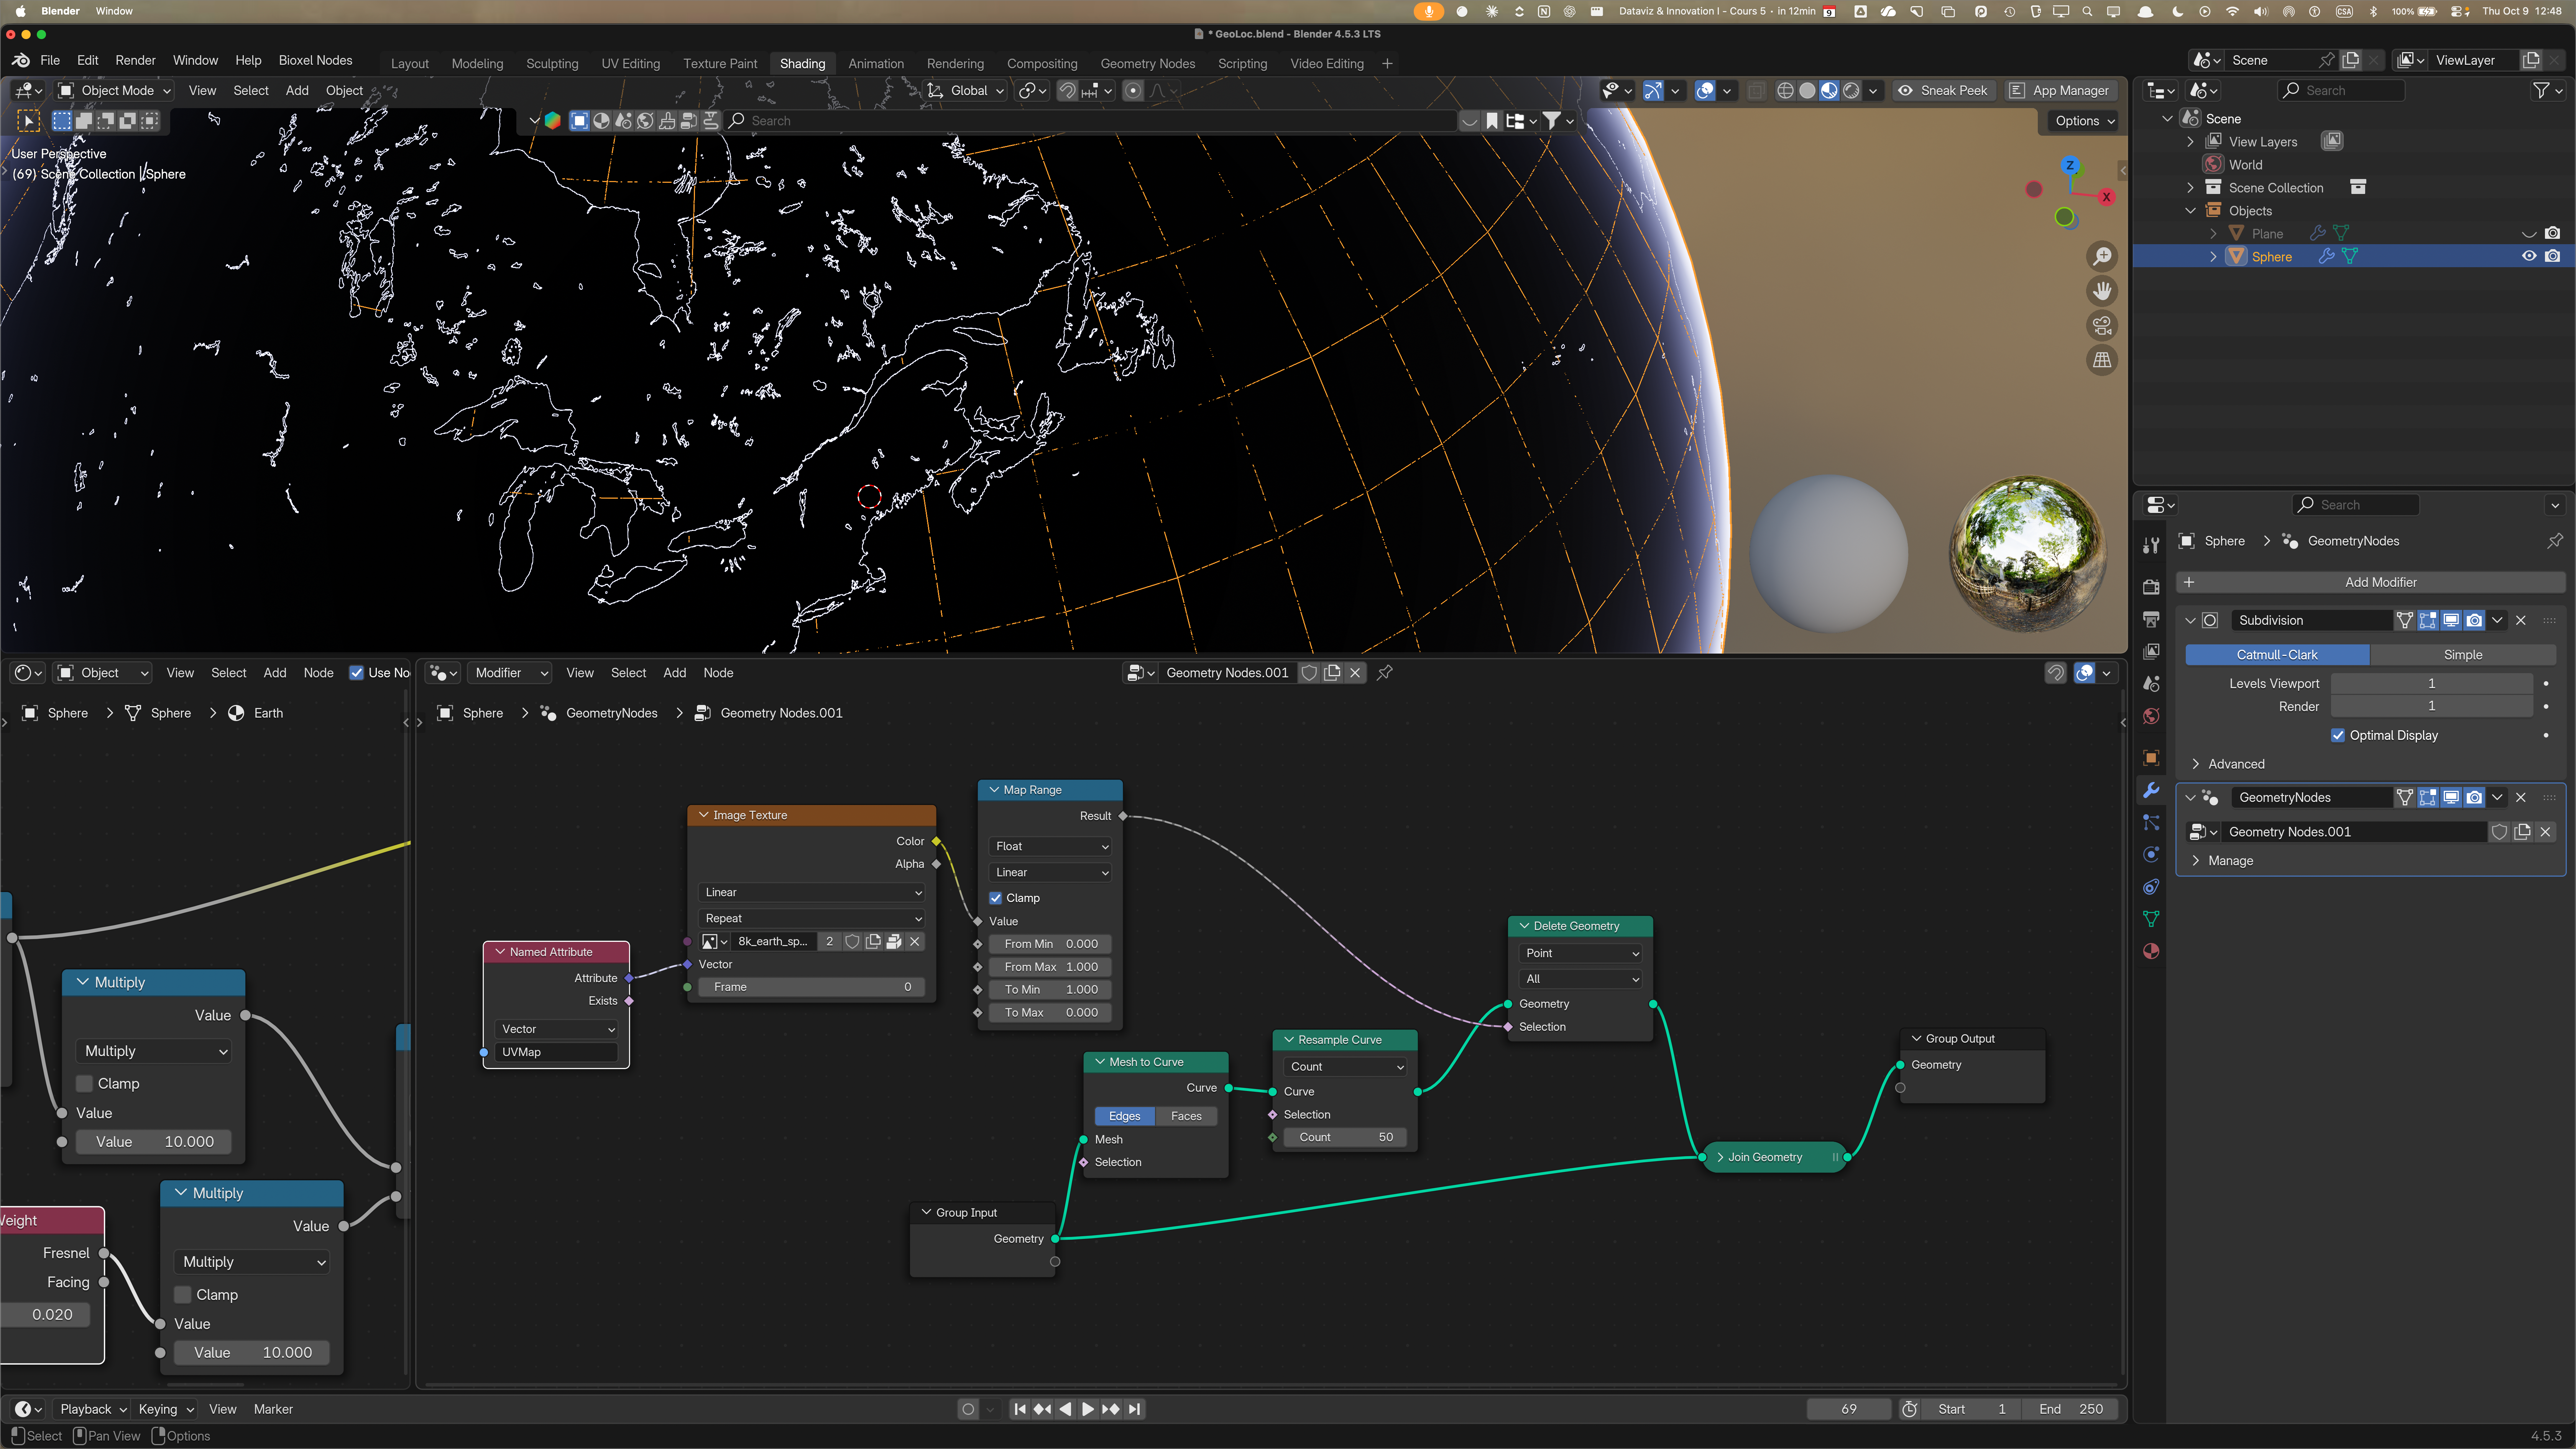Screen dimensions: 2576x1449
Task: Open the Output properties tab icon
Action: (2151, 619)
